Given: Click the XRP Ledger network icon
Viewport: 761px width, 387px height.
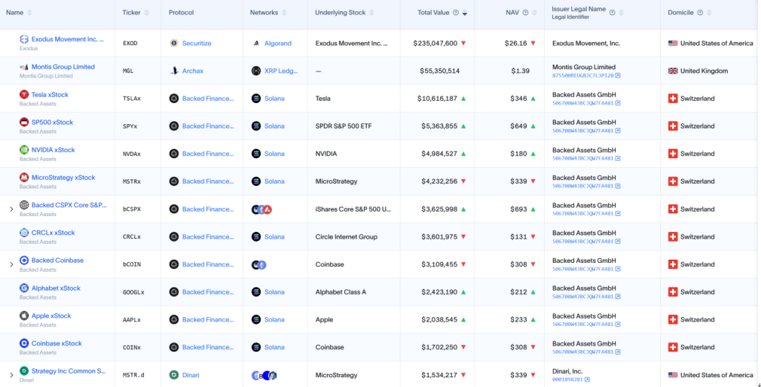Looking at the screenshot, I should [x=256, y=71].
